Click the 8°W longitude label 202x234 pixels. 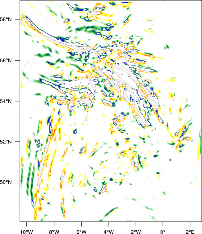tap(54, 232)
